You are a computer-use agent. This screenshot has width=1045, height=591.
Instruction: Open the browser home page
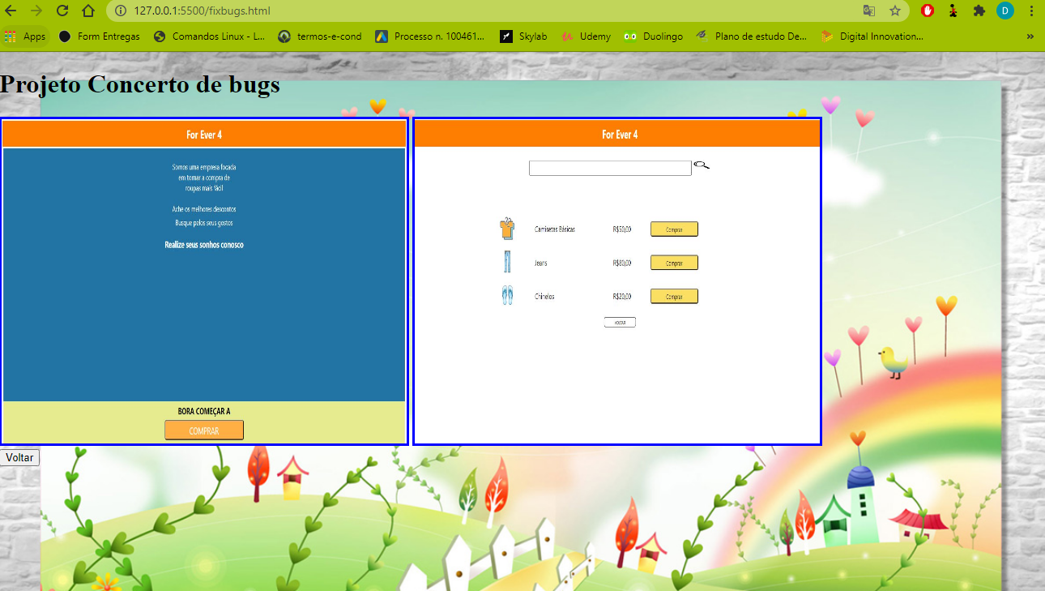point(88,11)
